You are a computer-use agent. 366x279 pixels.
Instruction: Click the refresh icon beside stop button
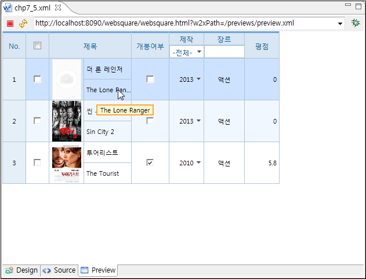click(x=23, y=24)
